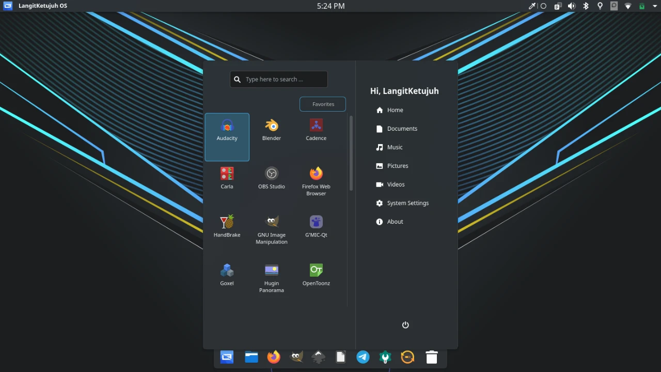Click the gray chat bubble tray icon

coord(614,6)
